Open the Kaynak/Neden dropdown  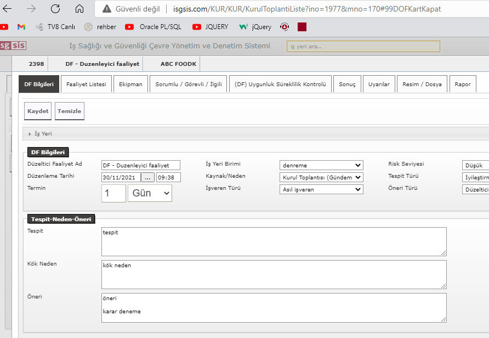pos(321,177)
